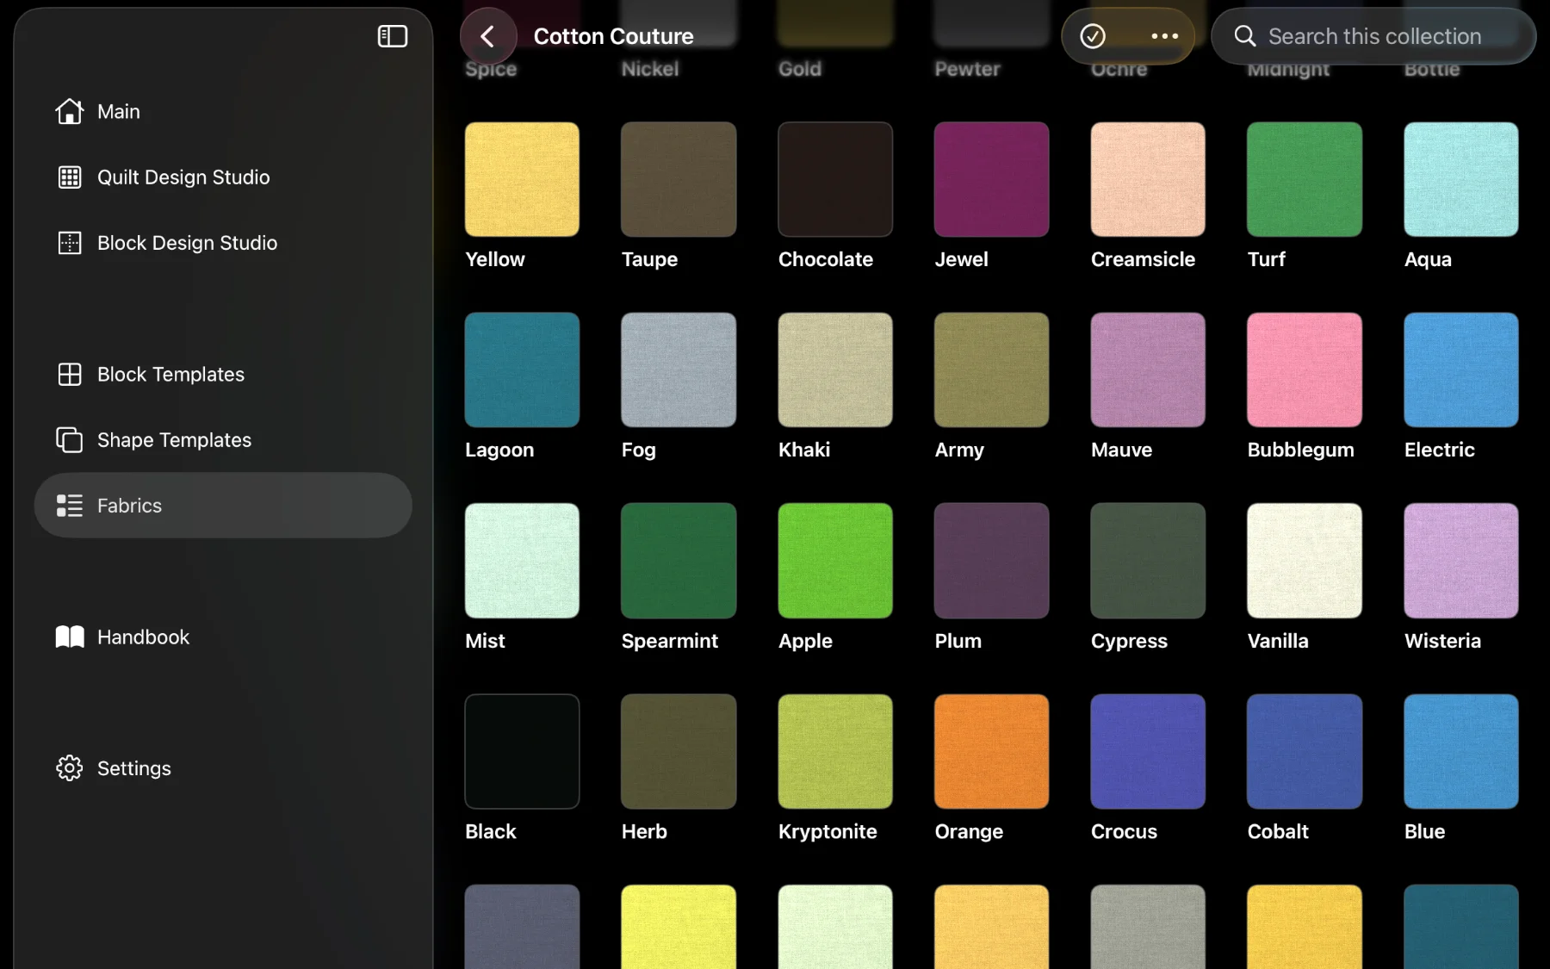This screenshot has width=1550, height=969.
Task: Pick the Turf fabric swatch
Action: coord(1305,179)
